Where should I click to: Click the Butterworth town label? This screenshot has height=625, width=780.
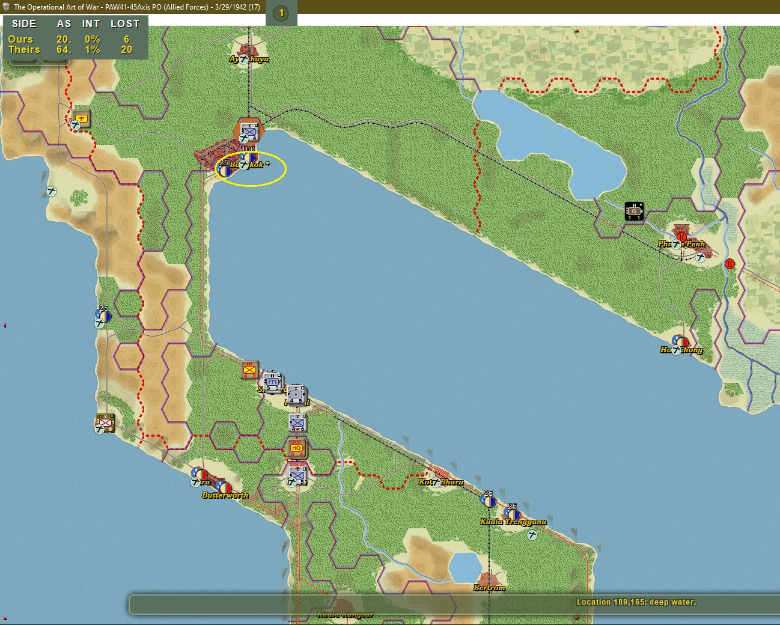[x=225, y=495]
